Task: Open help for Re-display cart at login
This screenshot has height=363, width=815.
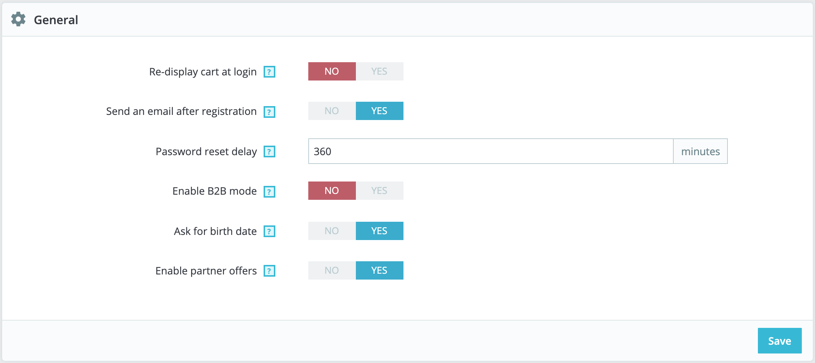Action: (270, 72)
